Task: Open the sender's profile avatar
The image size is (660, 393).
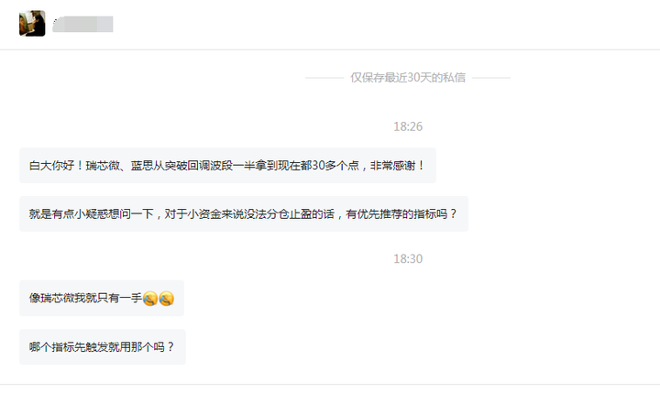Action: (x=32, y=24)
